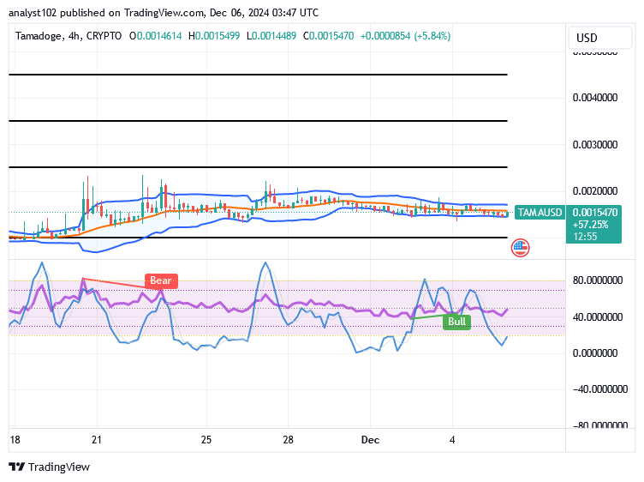Click the change value +0.0000854 (+5.84%)

point(405,36)
